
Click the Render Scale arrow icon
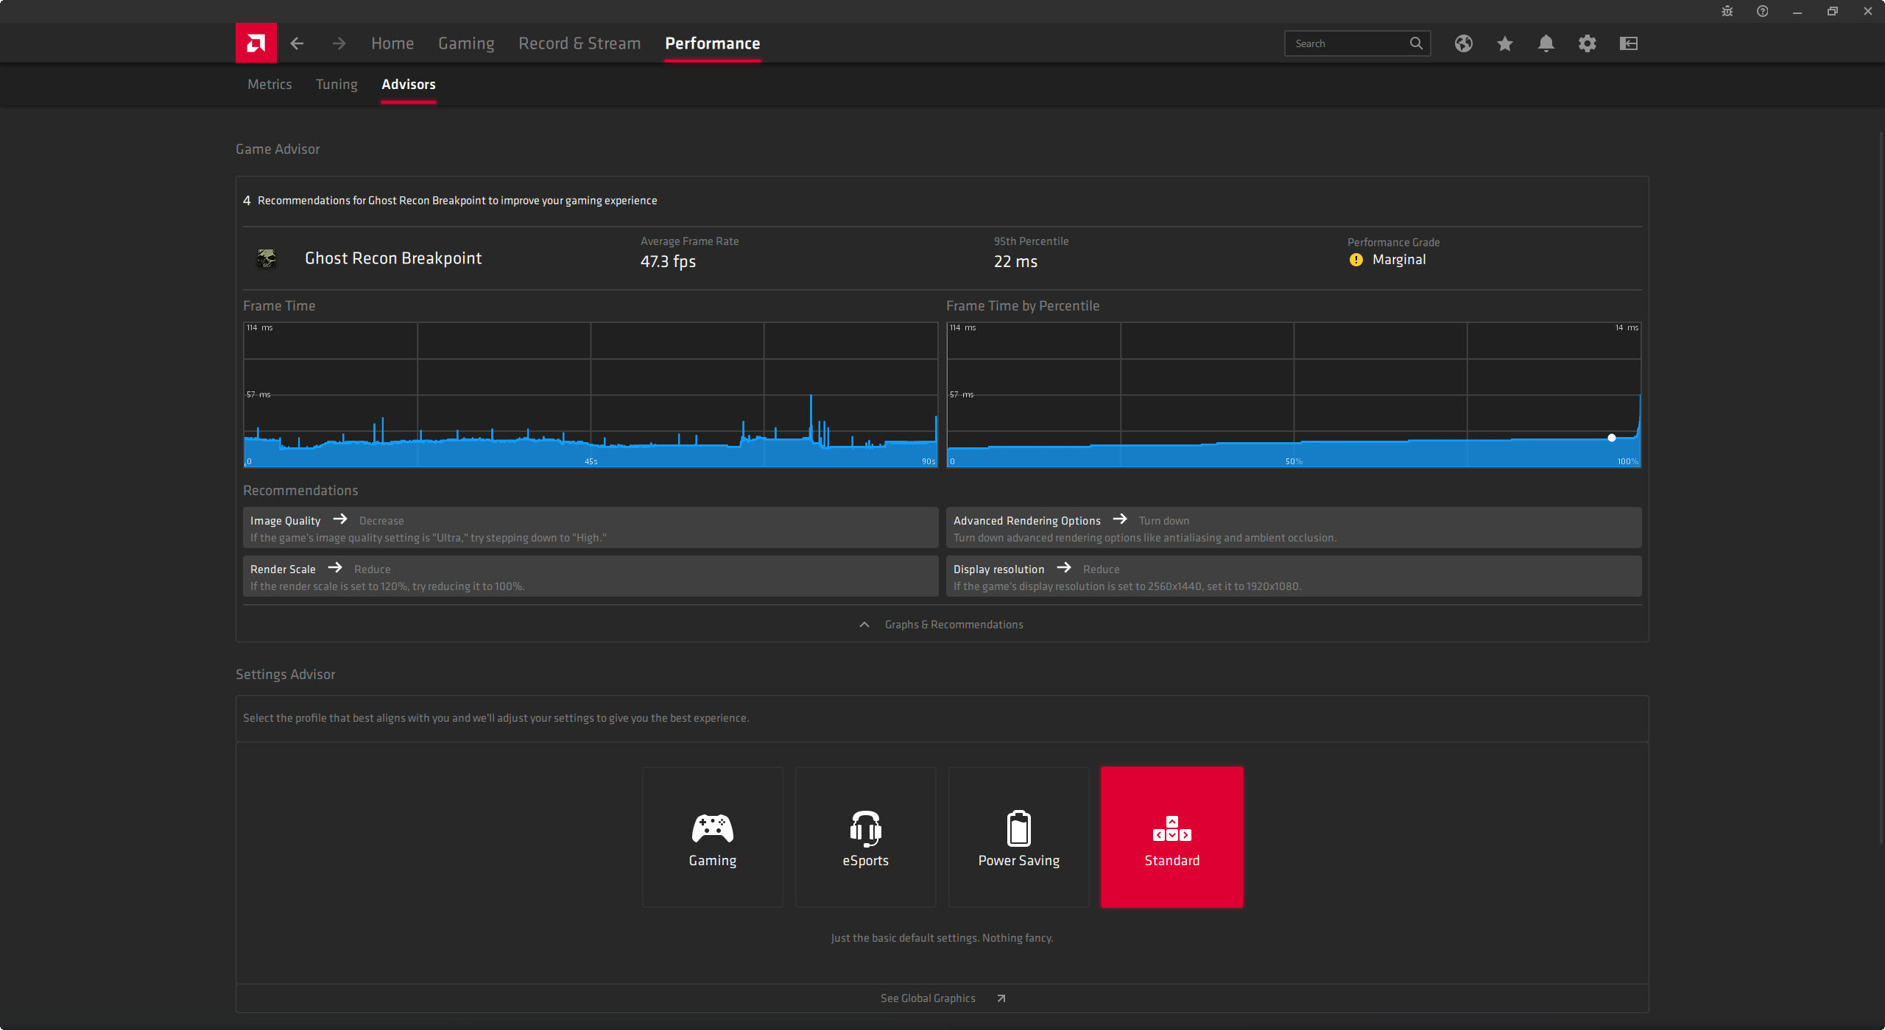(335, 567)
